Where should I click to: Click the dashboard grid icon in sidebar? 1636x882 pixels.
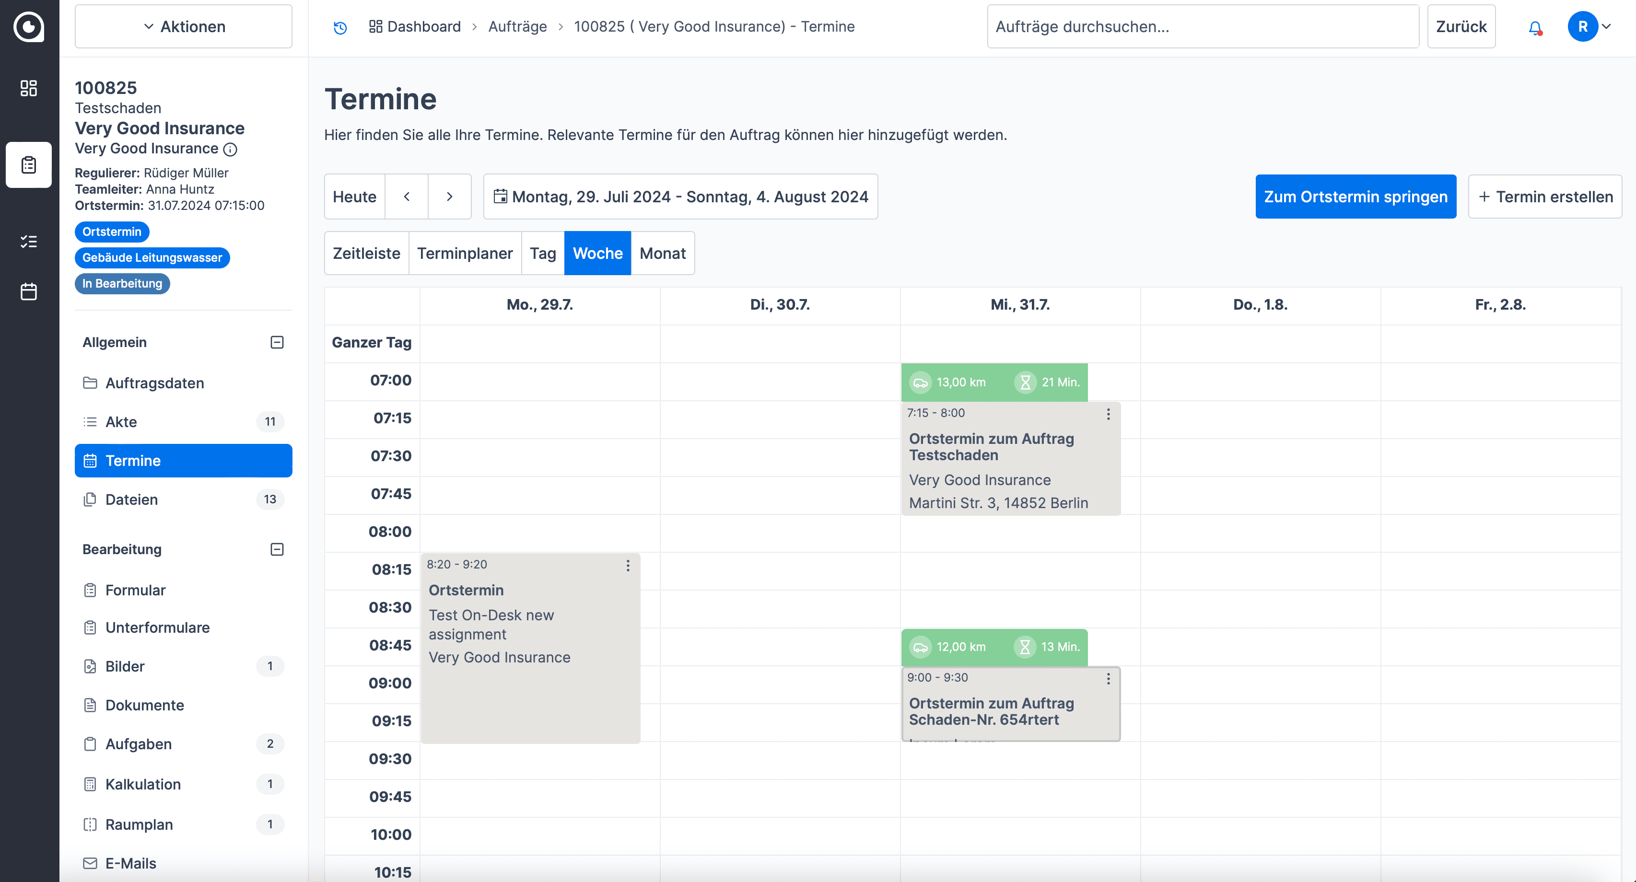point(29,88)
